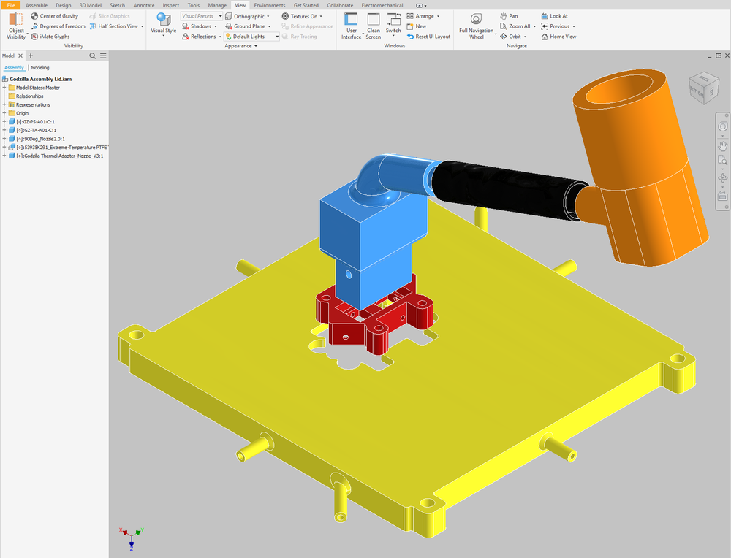Show the Center of Gravity
Screen dimensions: 731x558
point(55,16)
